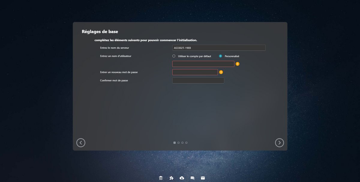Click the 'Entrez le nom du serveur' label
Image resolution: width=360 pixels, height=182 pixels.
point(115,48)
